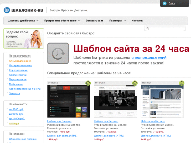Filter by price до 11000 руб.
This screenshot has width=191, height=143.
click(17, 119)
